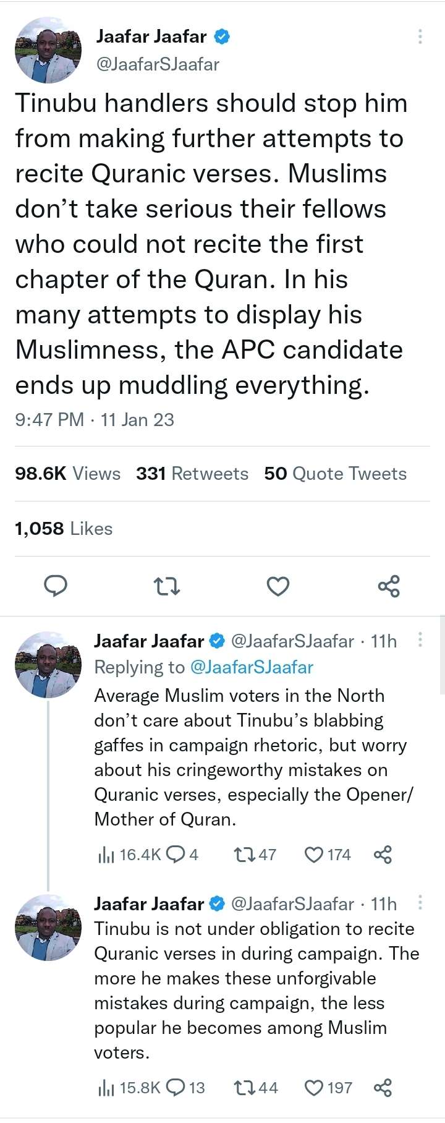The height and width of the screenshot is (1123, 445).
Task: Open more options on last reply
Action: 420,902
